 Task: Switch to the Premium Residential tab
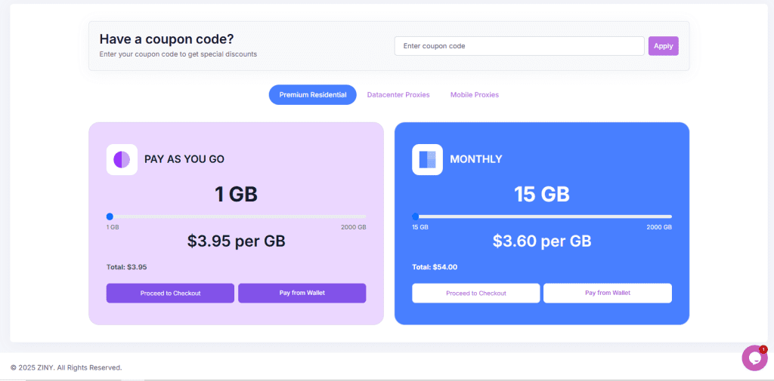tap(312, 94)
